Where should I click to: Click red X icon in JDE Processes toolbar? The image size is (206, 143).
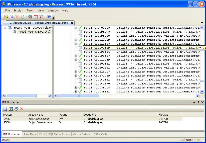point(22,109)
